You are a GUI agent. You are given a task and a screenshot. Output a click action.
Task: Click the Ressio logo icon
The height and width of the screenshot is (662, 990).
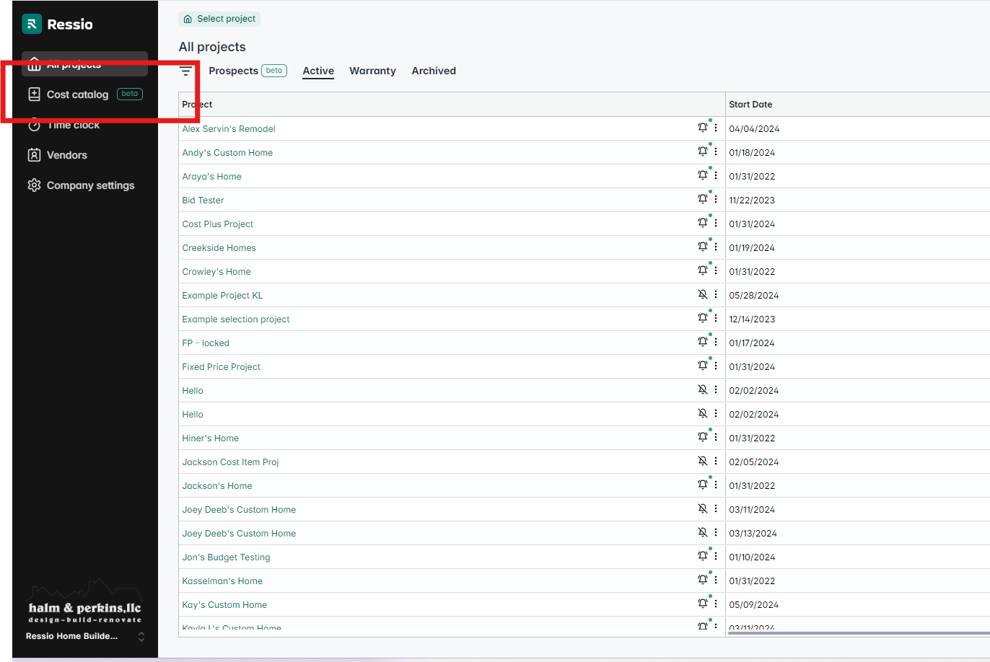32,24
